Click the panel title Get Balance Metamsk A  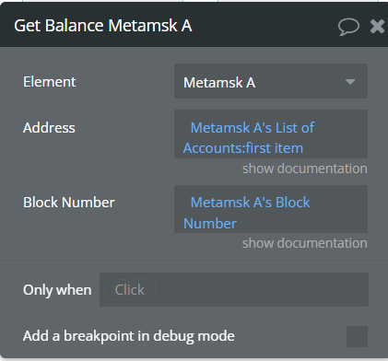click(x=103, y=26)
